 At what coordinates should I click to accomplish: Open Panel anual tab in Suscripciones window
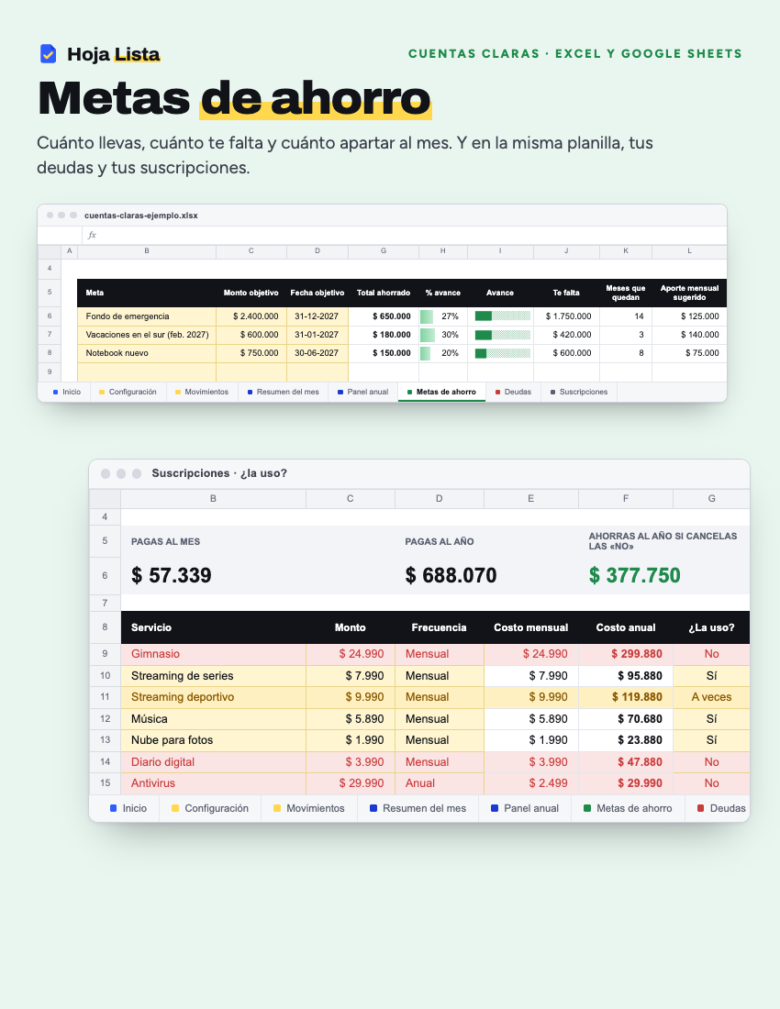[x=525, y=808]
